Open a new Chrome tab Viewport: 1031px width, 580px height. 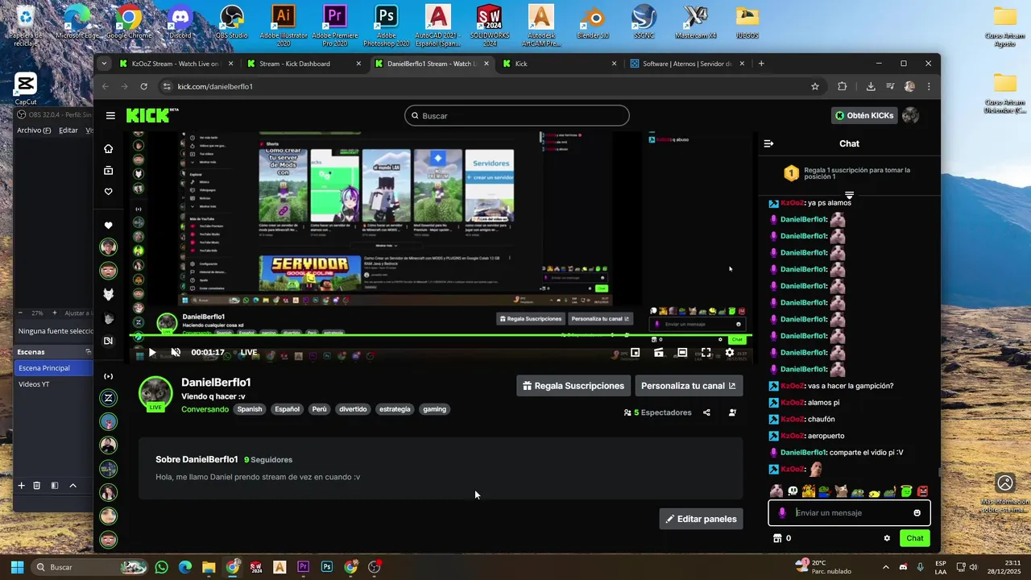pyautogui.click(x=761, y=64)
